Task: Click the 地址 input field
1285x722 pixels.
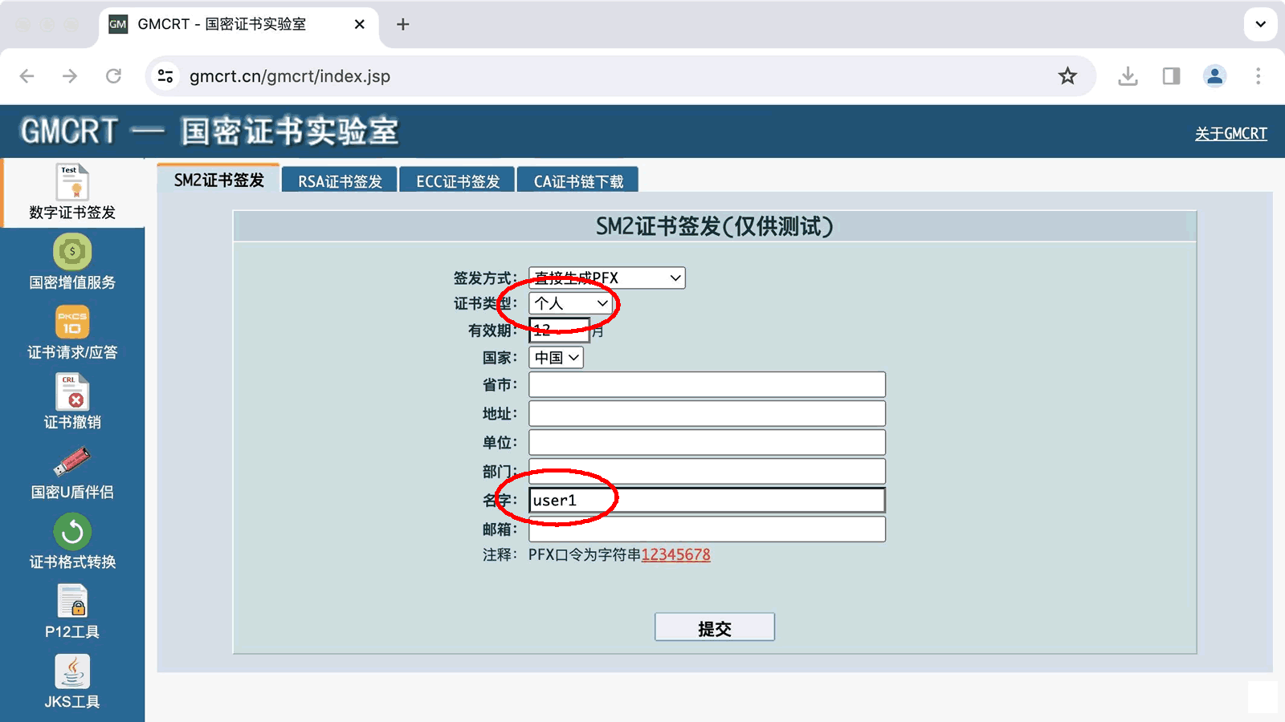Action: click(x=707, y=413)
